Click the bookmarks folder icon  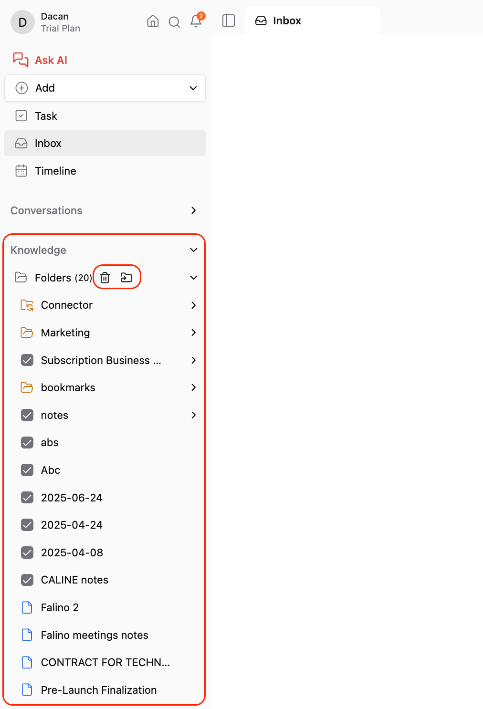(x=27, y=387)
